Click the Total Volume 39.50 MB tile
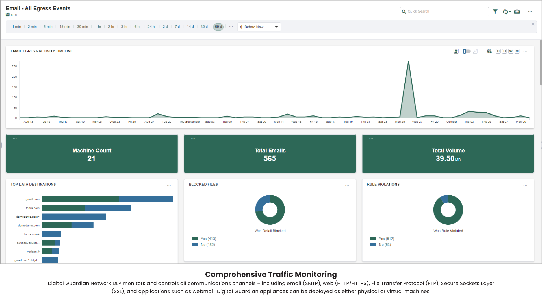Viewport: 542px width, 300px height. (x=448, y=154)
